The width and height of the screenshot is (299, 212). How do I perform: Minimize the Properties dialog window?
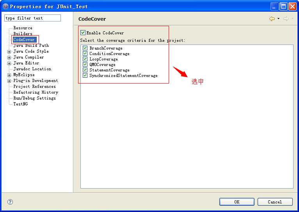point(274,7)
